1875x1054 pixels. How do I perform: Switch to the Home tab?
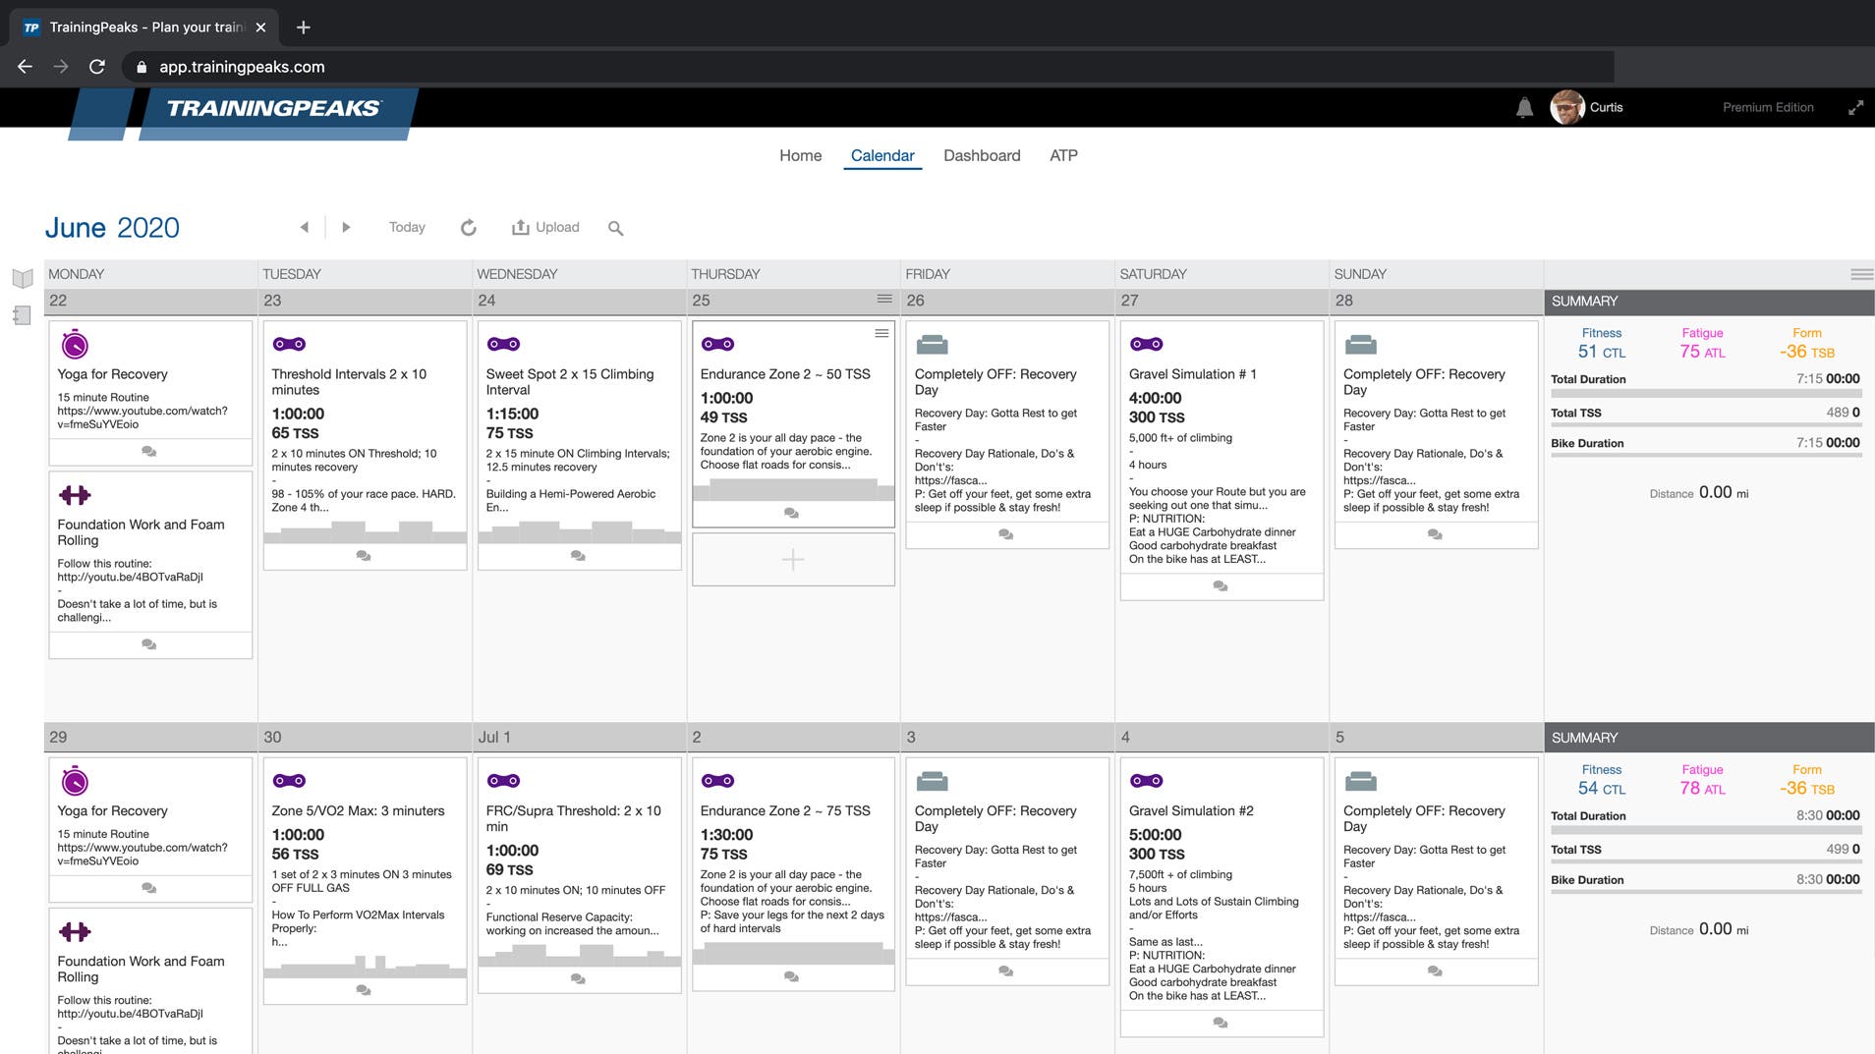coord(800,155)
